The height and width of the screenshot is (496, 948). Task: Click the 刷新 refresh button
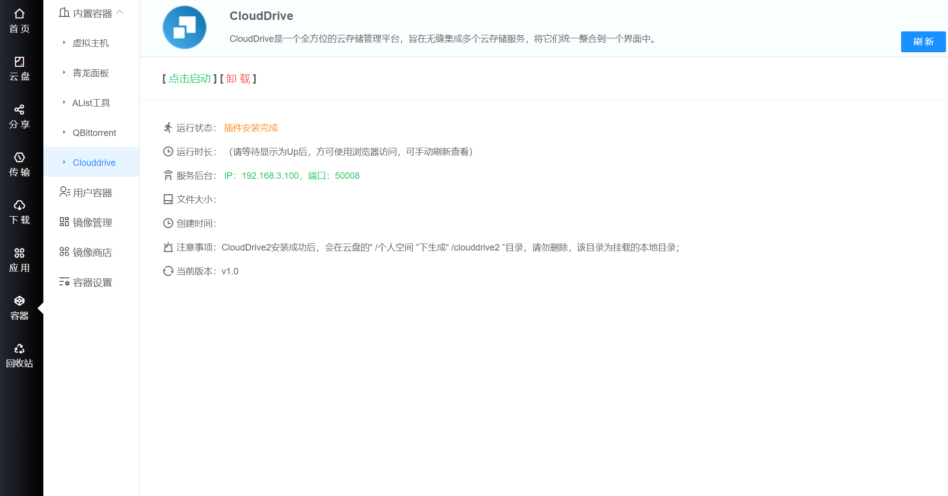923,42
